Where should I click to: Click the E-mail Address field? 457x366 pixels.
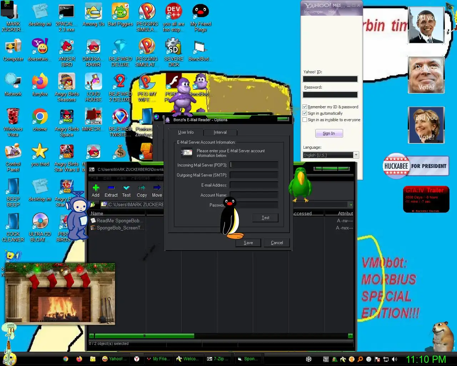click(x=254, y=185)
